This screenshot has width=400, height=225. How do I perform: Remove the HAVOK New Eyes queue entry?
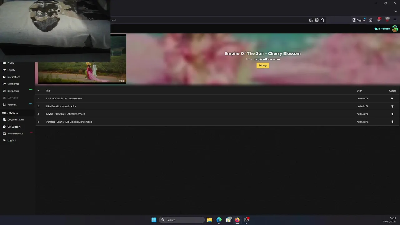[392, 114]
